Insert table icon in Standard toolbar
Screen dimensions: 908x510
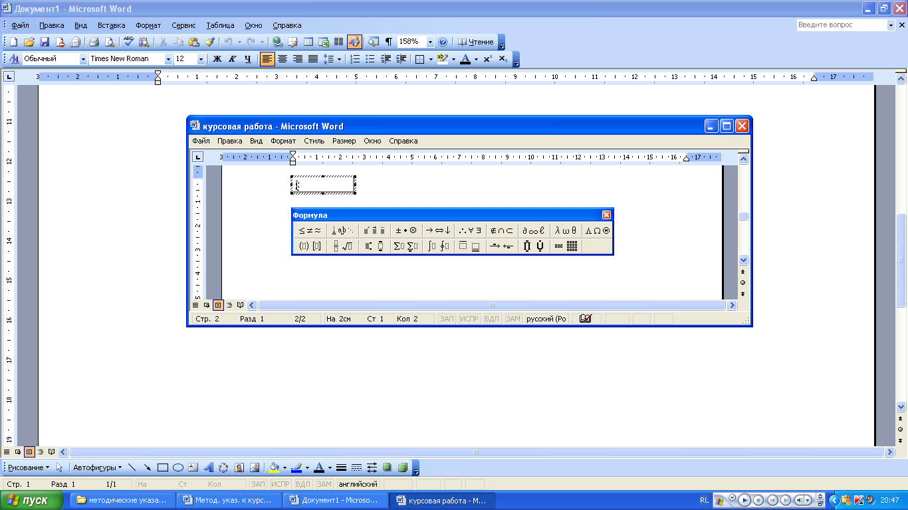(x=308, y=42)
